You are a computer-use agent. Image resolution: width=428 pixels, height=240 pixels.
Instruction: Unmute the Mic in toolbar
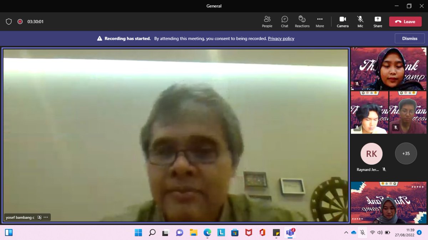click(360, 22)
